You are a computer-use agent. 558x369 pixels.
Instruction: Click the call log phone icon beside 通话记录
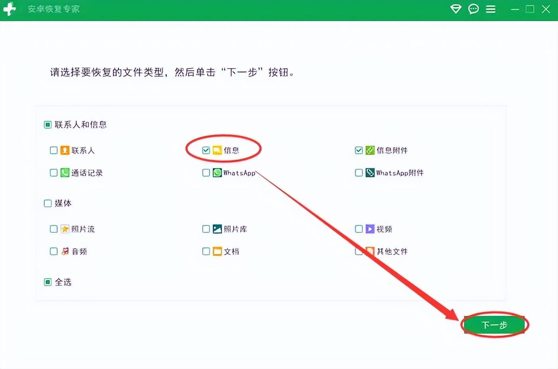click(x=65, y=173)
